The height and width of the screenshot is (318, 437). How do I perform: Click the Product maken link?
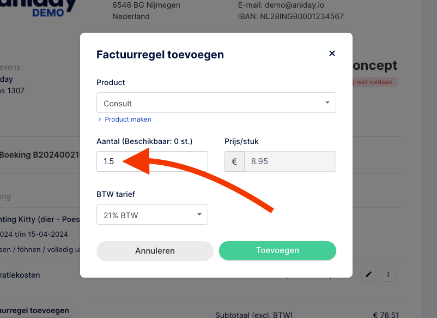(128, 119)
